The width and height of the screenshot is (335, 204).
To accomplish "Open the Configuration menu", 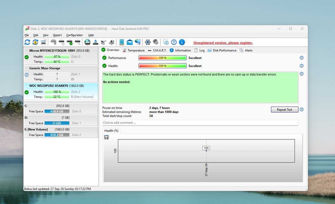I will (74, 35).
